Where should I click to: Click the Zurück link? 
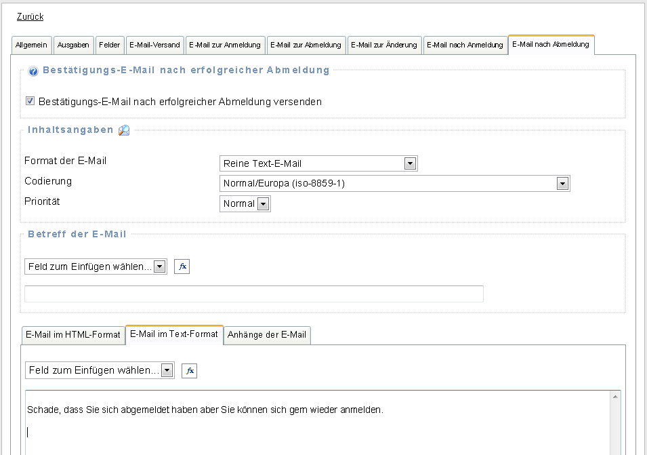pyautogui.click(x=30, y=16)
